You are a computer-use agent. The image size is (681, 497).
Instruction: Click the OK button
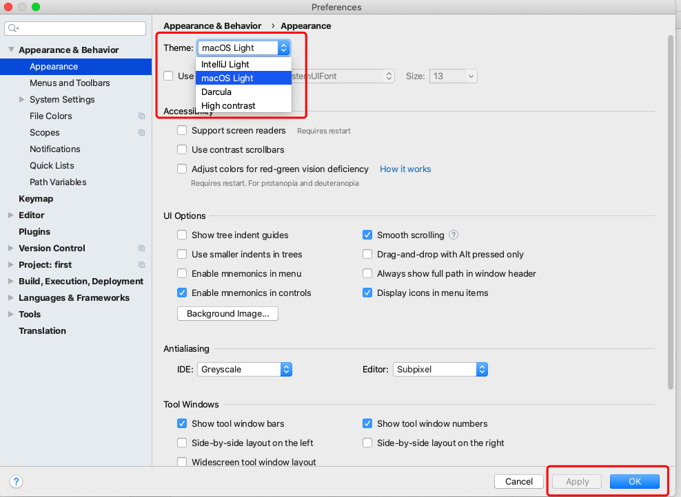[x=635, y=481]
